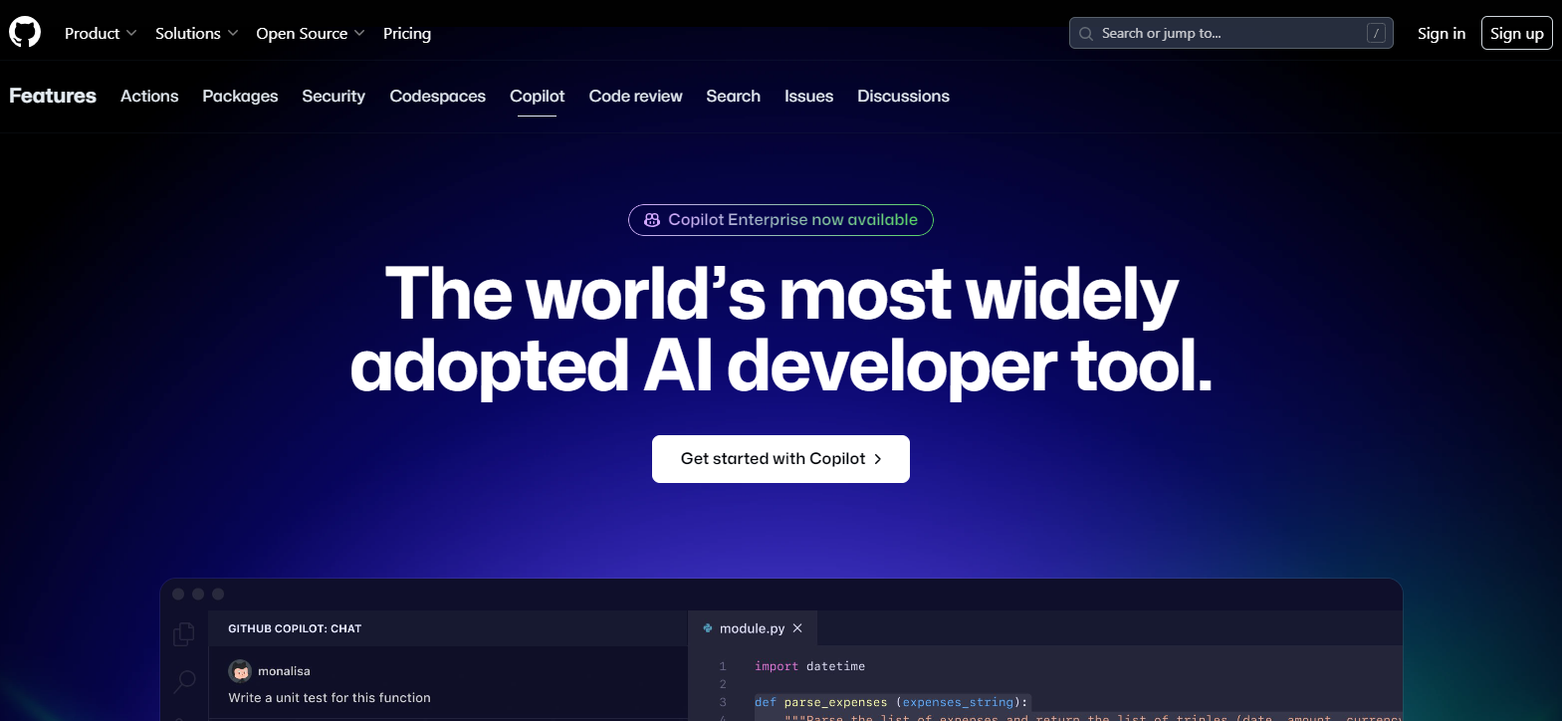Click the Python file icon on module.py

[x=707, y=628]
